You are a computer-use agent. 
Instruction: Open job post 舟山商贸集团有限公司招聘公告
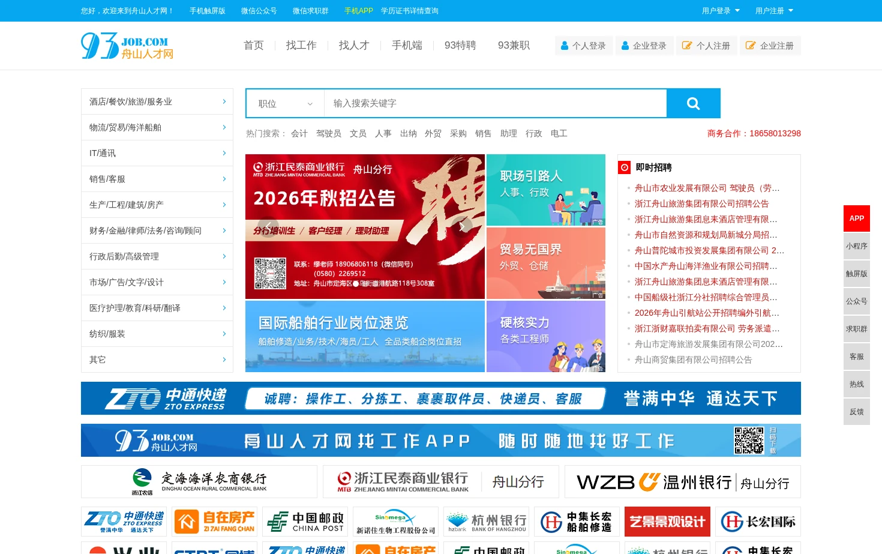(x=694, y=360)
